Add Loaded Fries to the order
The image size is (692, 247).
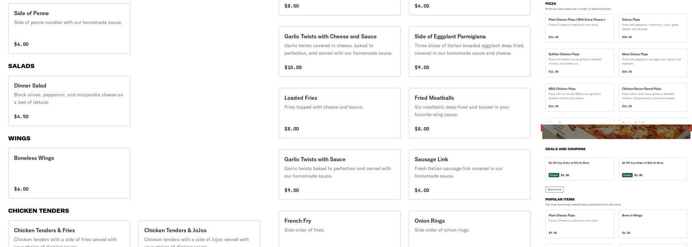pyautogui.click(x=339, y=113)
